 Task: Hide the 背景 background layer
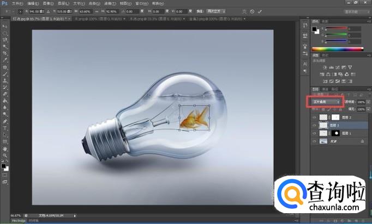[314, 141]
